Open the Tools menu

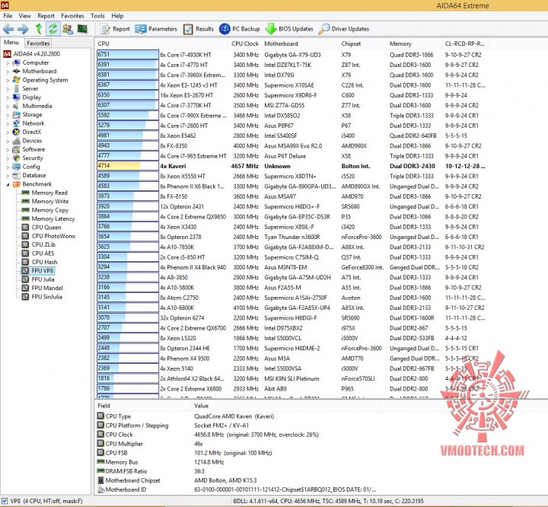[x=97, y=16]
